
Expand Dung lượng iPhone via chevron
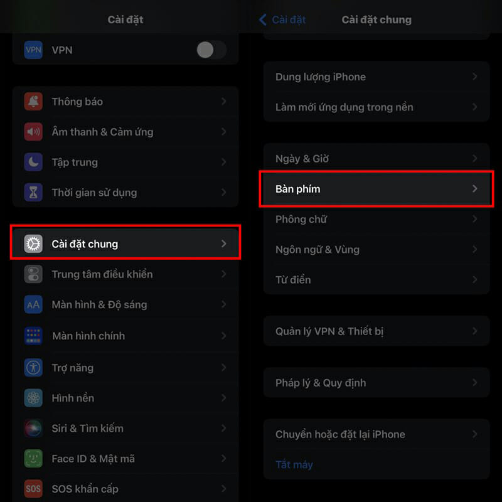point(475,77)
